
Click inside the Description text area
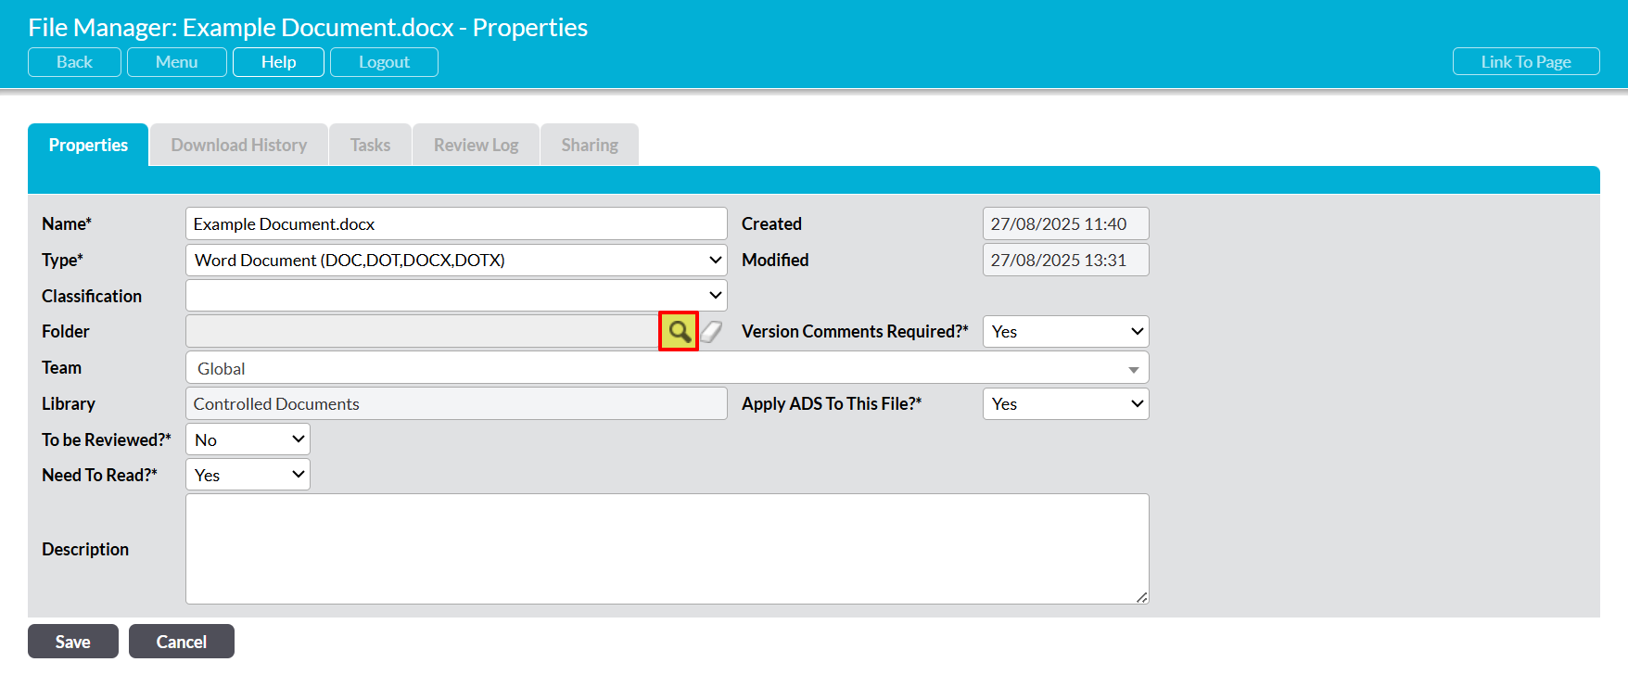(x=667, y=549)
